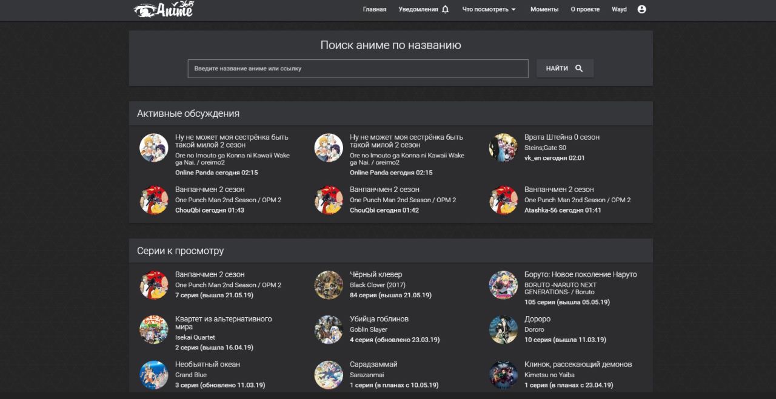Viewport: 776px width, 399px height.
Task: Open the "Чёрный клевер" series page
Action: 376,274
